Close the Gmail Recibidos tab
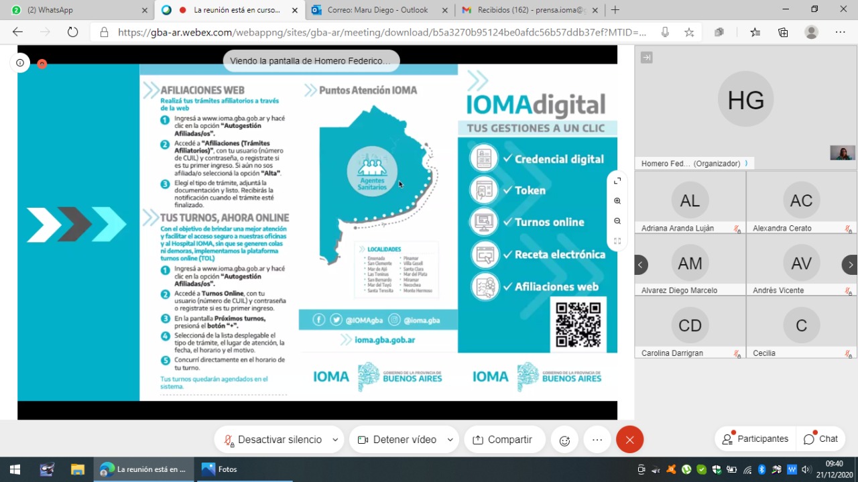Image resolution: width=858 pixels, height=482 pixels. point(596,10)
